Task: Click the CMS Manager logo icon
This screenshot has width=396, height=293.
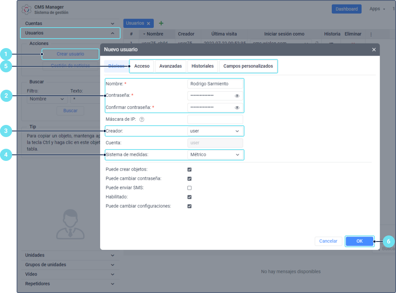Action: 26,9
